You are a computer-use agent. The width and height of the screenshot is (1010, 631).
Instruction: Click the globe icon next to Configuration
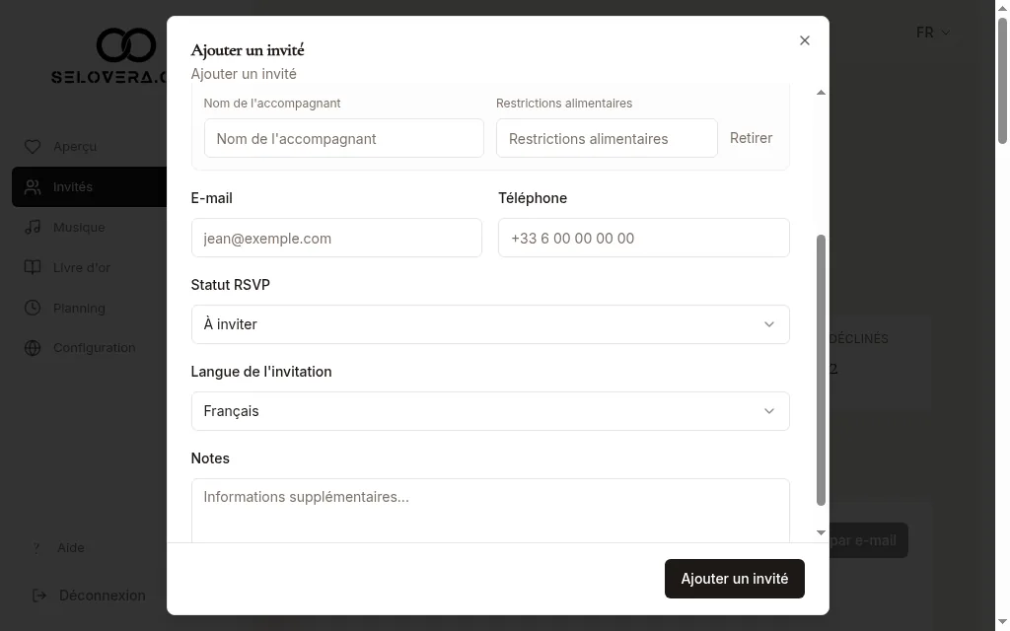click(33, 348)
